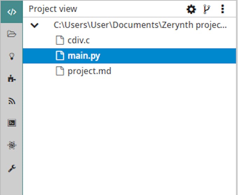Image resolution: width=238 pixels, height=195 pixels.
Task: Click the project.md file icon
Action: pos(60,71)
